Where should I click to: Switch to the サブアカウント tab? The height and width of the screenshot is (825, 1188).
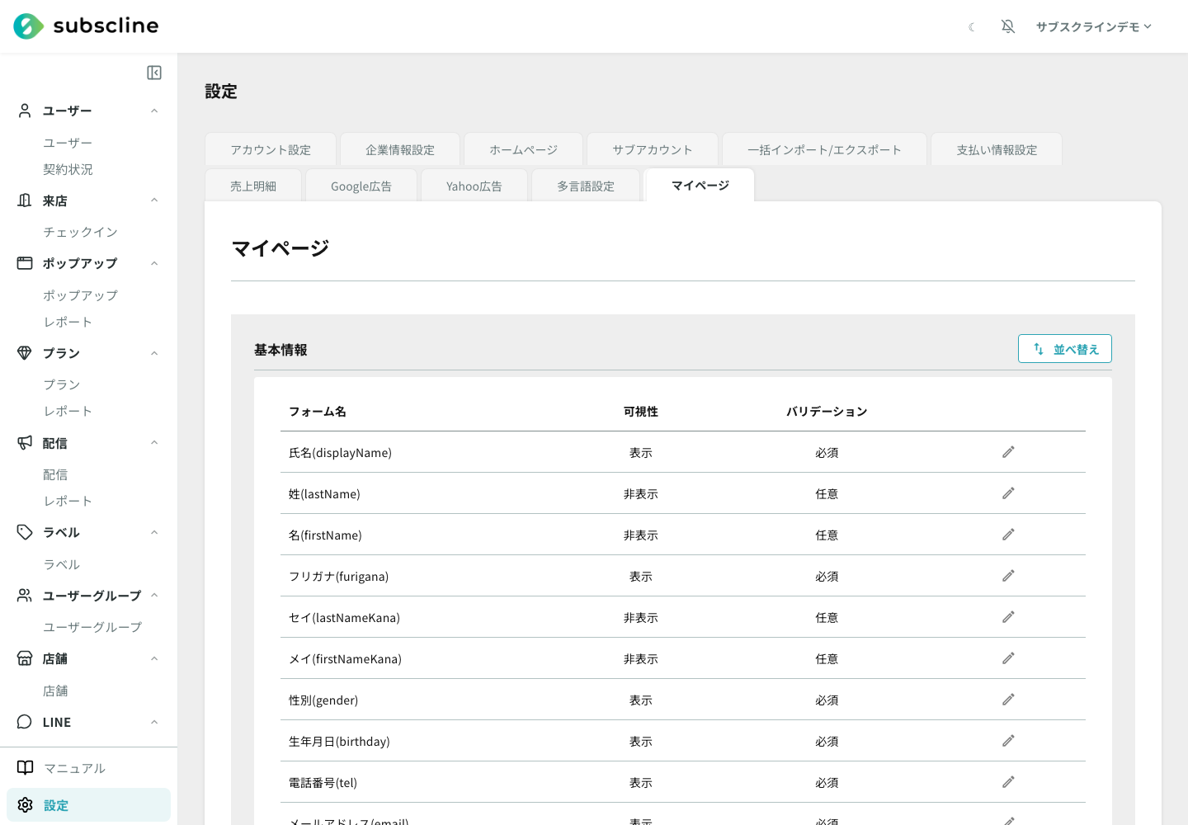(653, 149)
